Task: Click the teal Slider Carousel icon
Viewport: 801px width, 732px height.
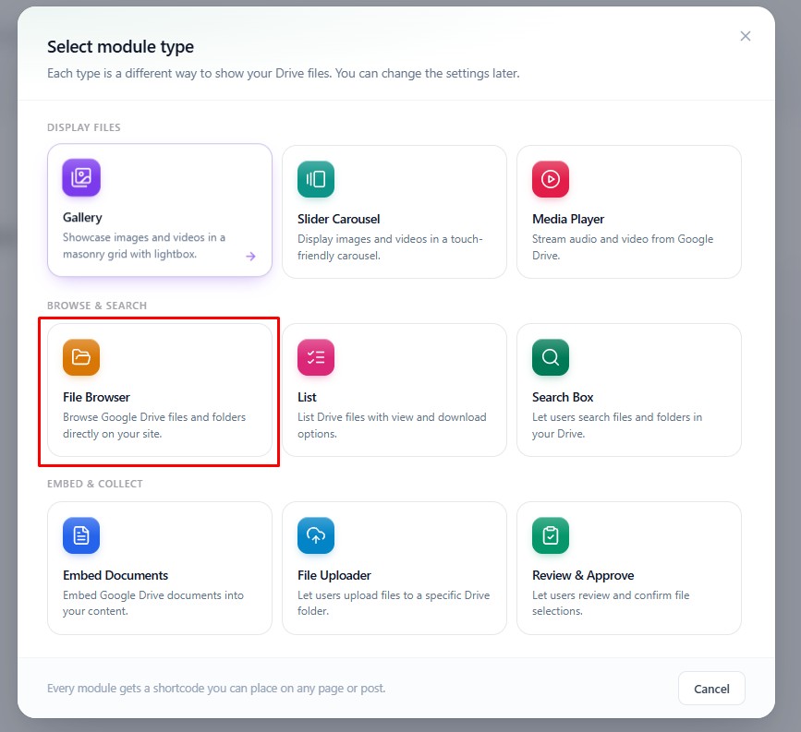Action: (316, 179)
